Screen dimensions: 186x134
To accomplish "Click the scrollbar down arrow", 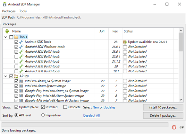I will tap(181, 100).
